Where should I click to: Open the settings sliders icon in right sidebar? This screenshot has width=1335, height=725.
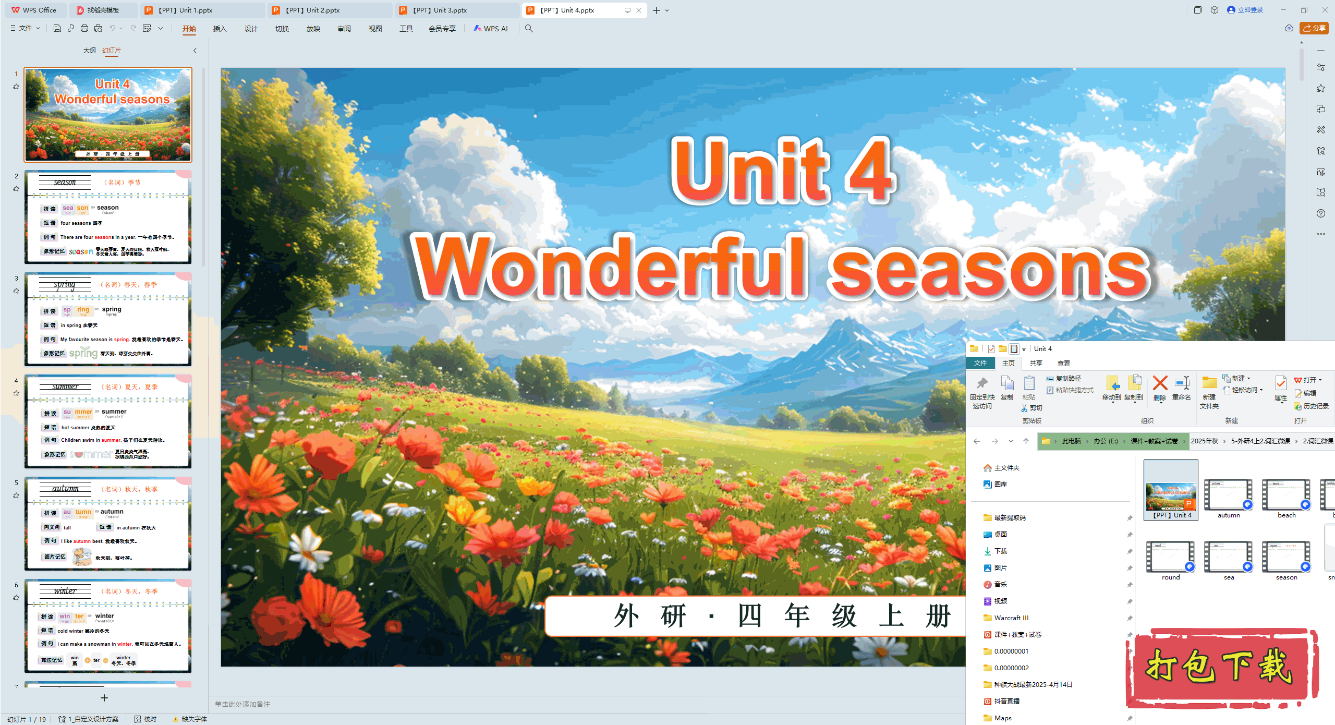(1321, 67)
